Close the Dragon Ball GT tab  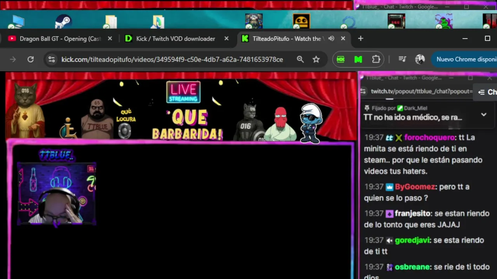tap(110, 38)
